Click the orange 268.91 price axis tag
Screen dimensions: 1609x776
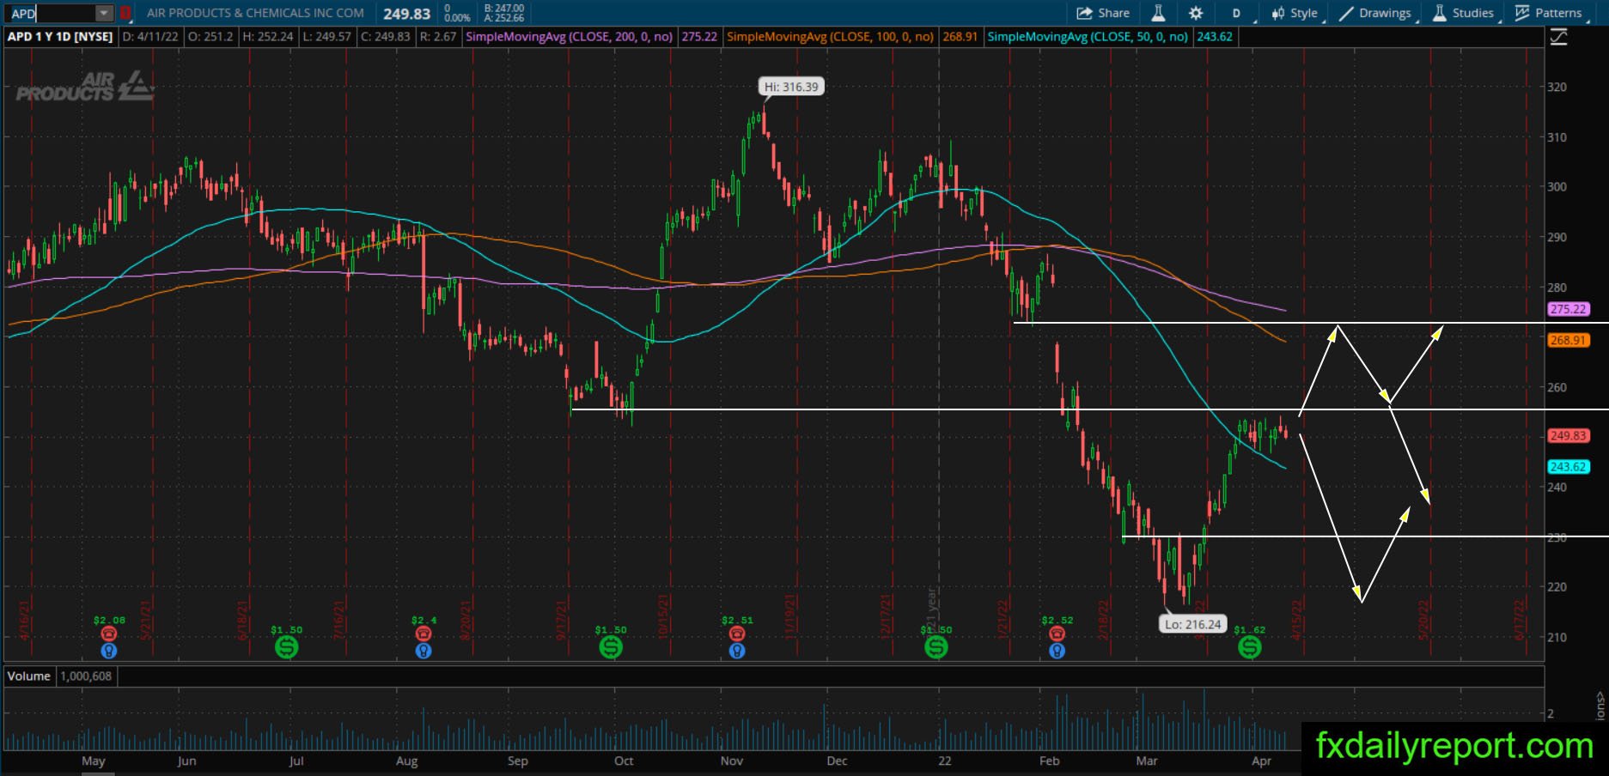(1568, 341)
